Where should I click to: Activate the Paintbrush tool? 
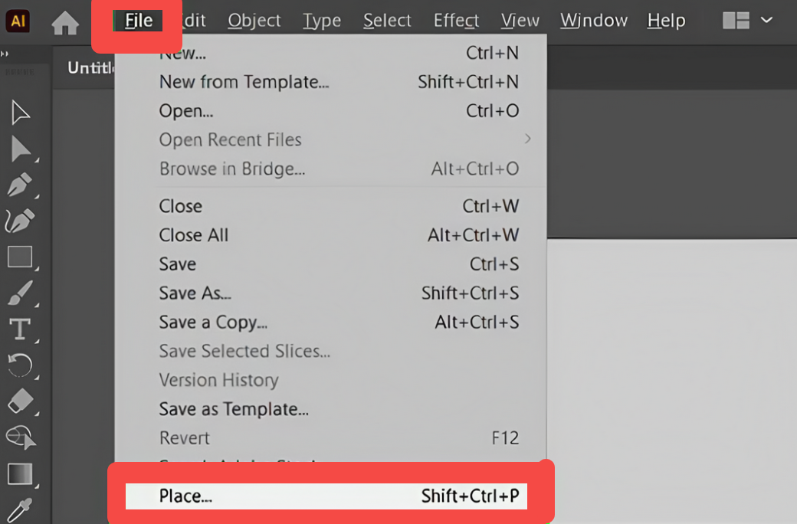(x=19, y=293)
